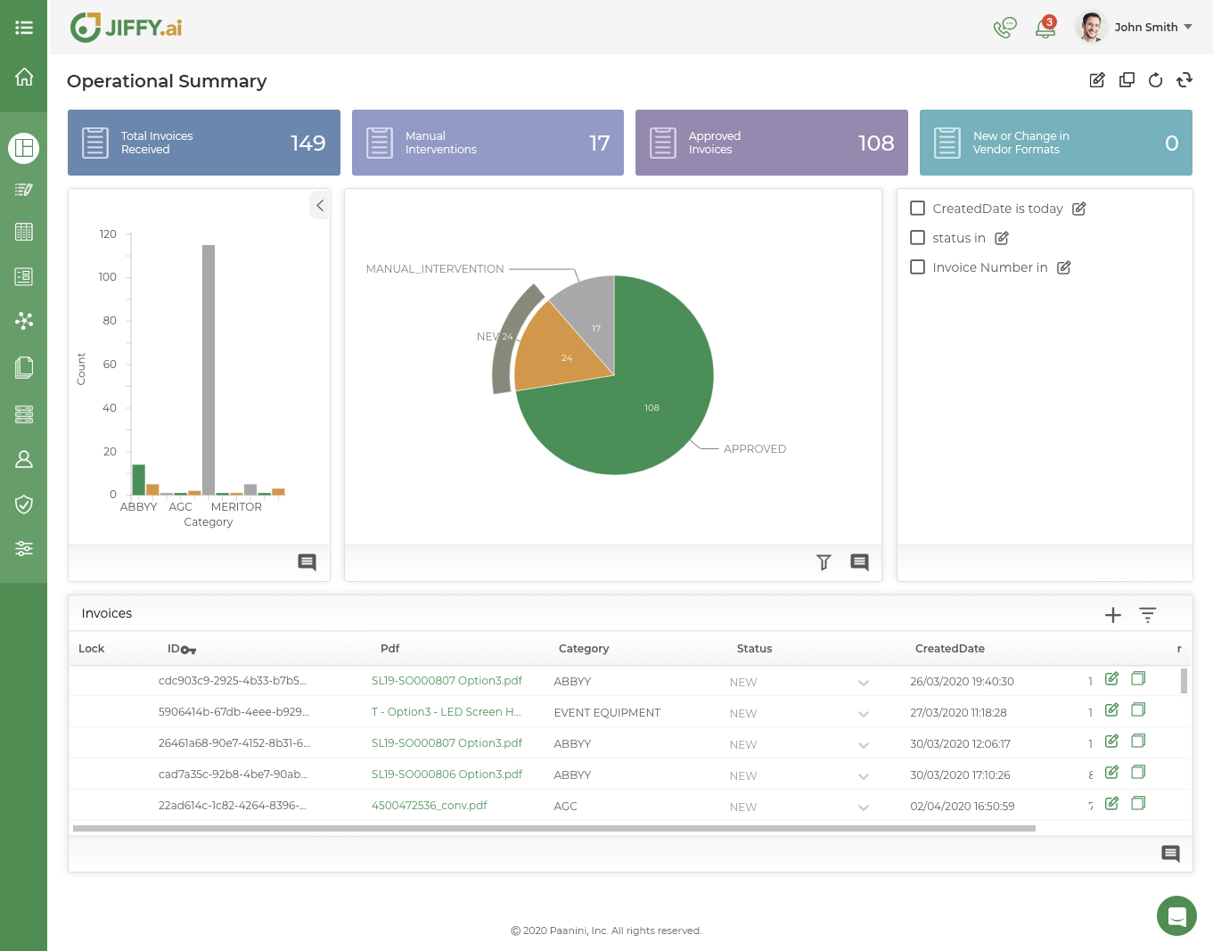Open the phone chat support icon

pos(1004,28)
